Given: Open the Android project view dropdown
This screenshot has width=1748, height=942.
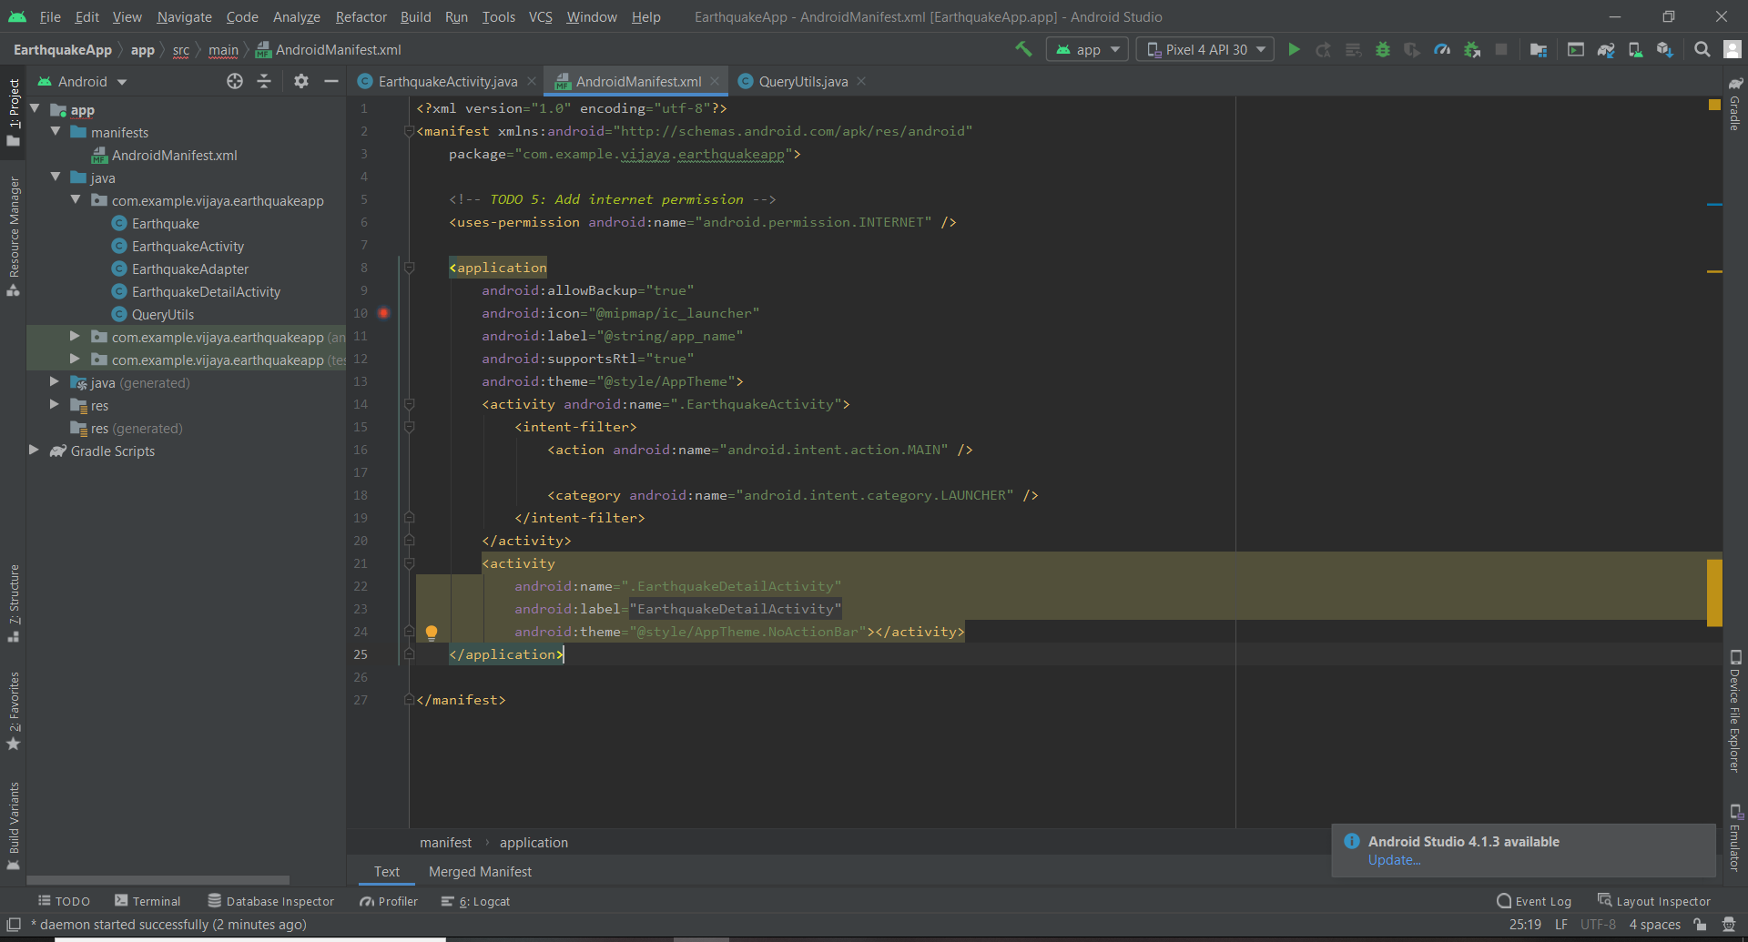Looking at the screenshot, I should (82, 81).
